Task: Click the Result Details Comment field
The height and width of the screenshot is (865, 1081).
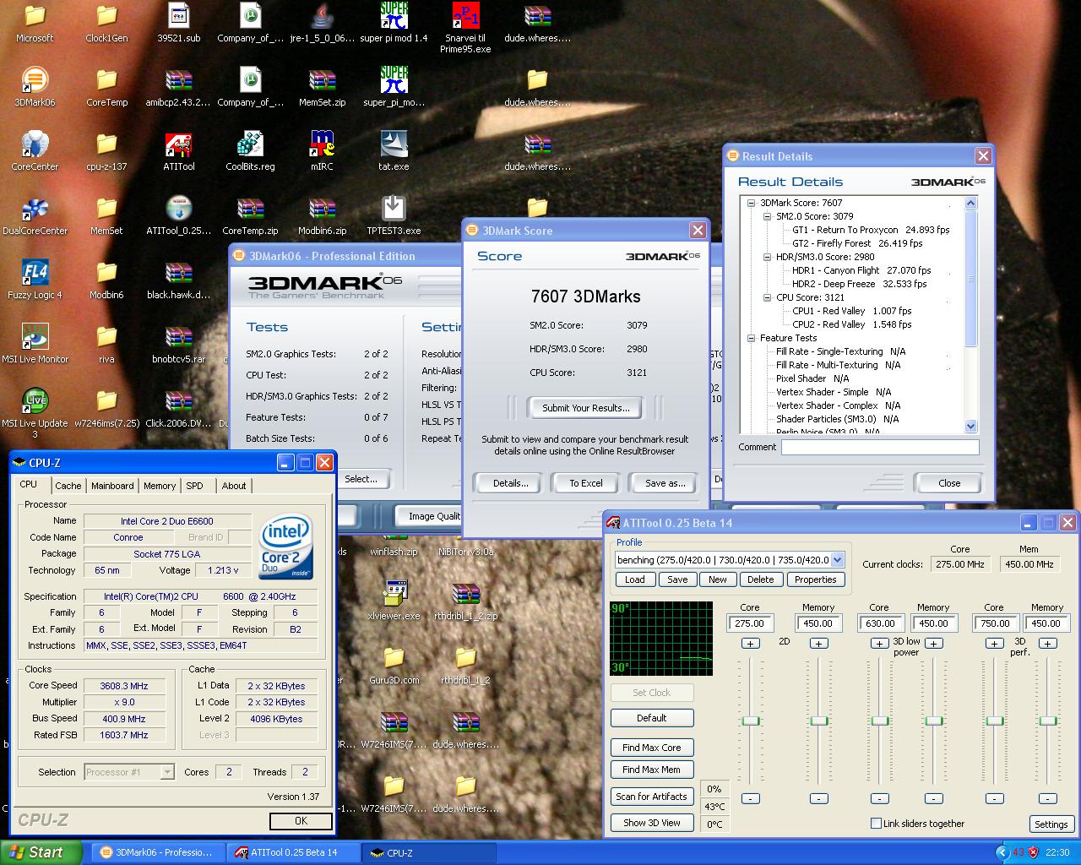Action: (879, 448)
